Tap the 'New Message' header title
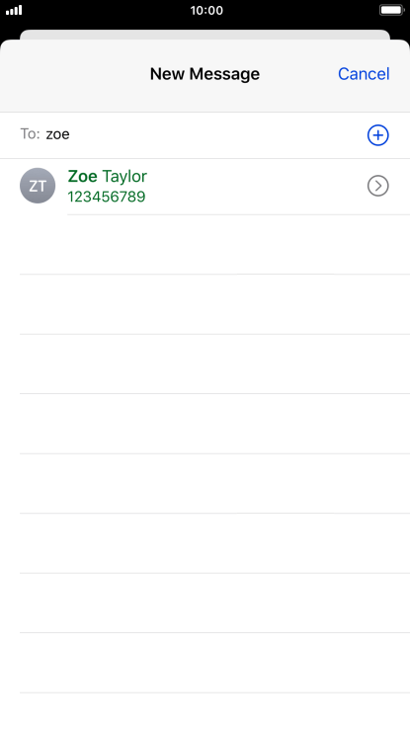The width and height of the screenshot is (410, 729). click(x=205, y=74)
